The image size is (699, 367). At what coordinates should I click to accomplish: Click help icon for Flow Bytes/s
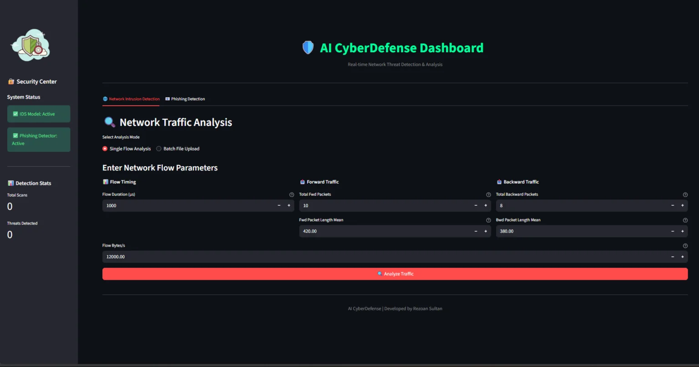click(x=685, y=246)
